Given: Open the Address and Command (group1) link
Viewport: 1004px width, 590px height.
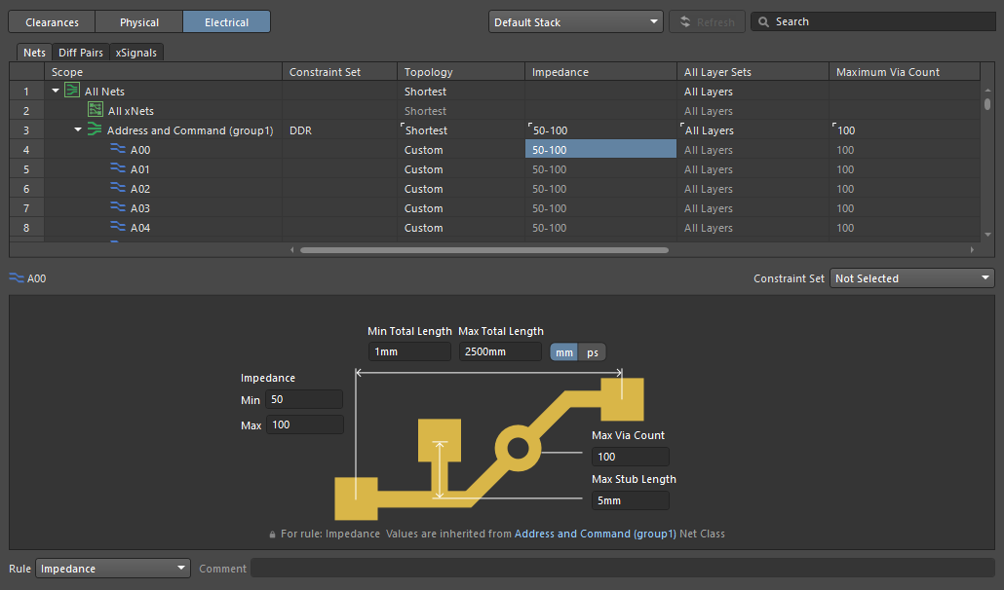Looking at the screenshot, I should pyautogui.click(x=595, y=534).
